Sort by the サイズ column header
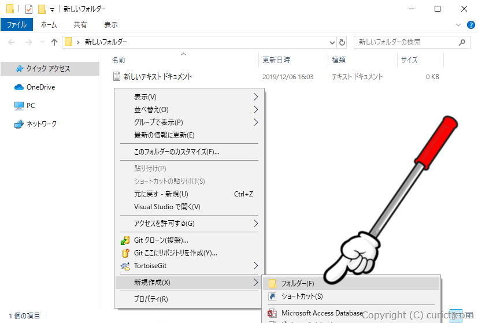478x323 pixels. [x=409, y=60]
